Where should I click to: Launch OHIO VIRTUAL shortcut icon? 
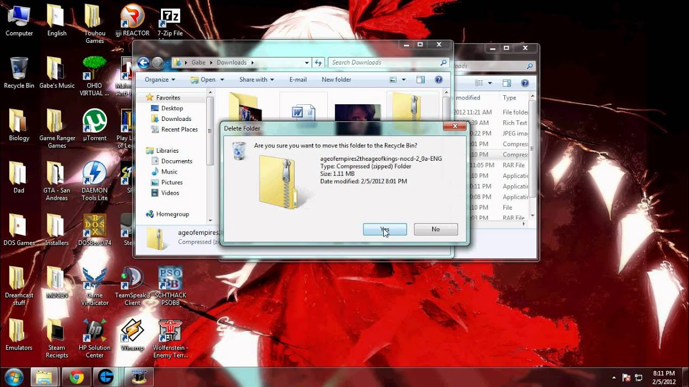(x=95, y=76)
